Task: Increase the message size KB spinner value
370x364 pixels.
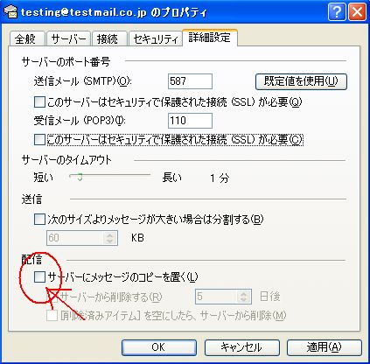Action: 110,234
